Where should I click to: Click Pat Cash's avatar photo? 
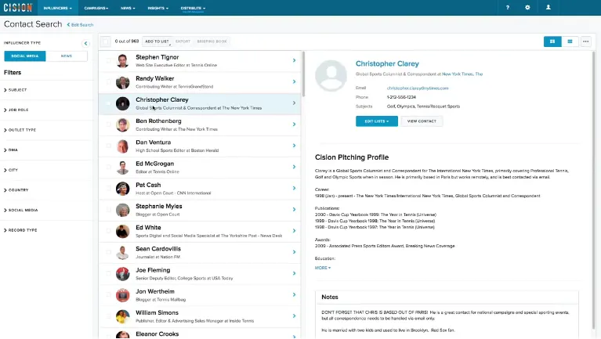pos(123,189)
